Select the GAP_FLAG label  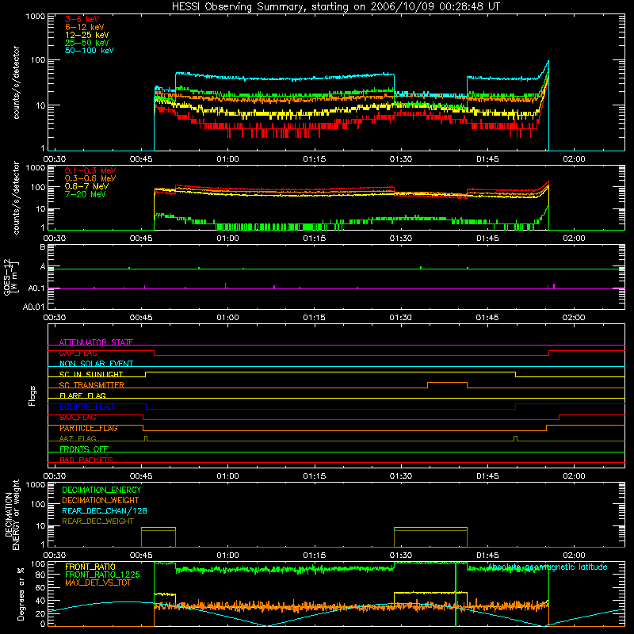(78, 353)
